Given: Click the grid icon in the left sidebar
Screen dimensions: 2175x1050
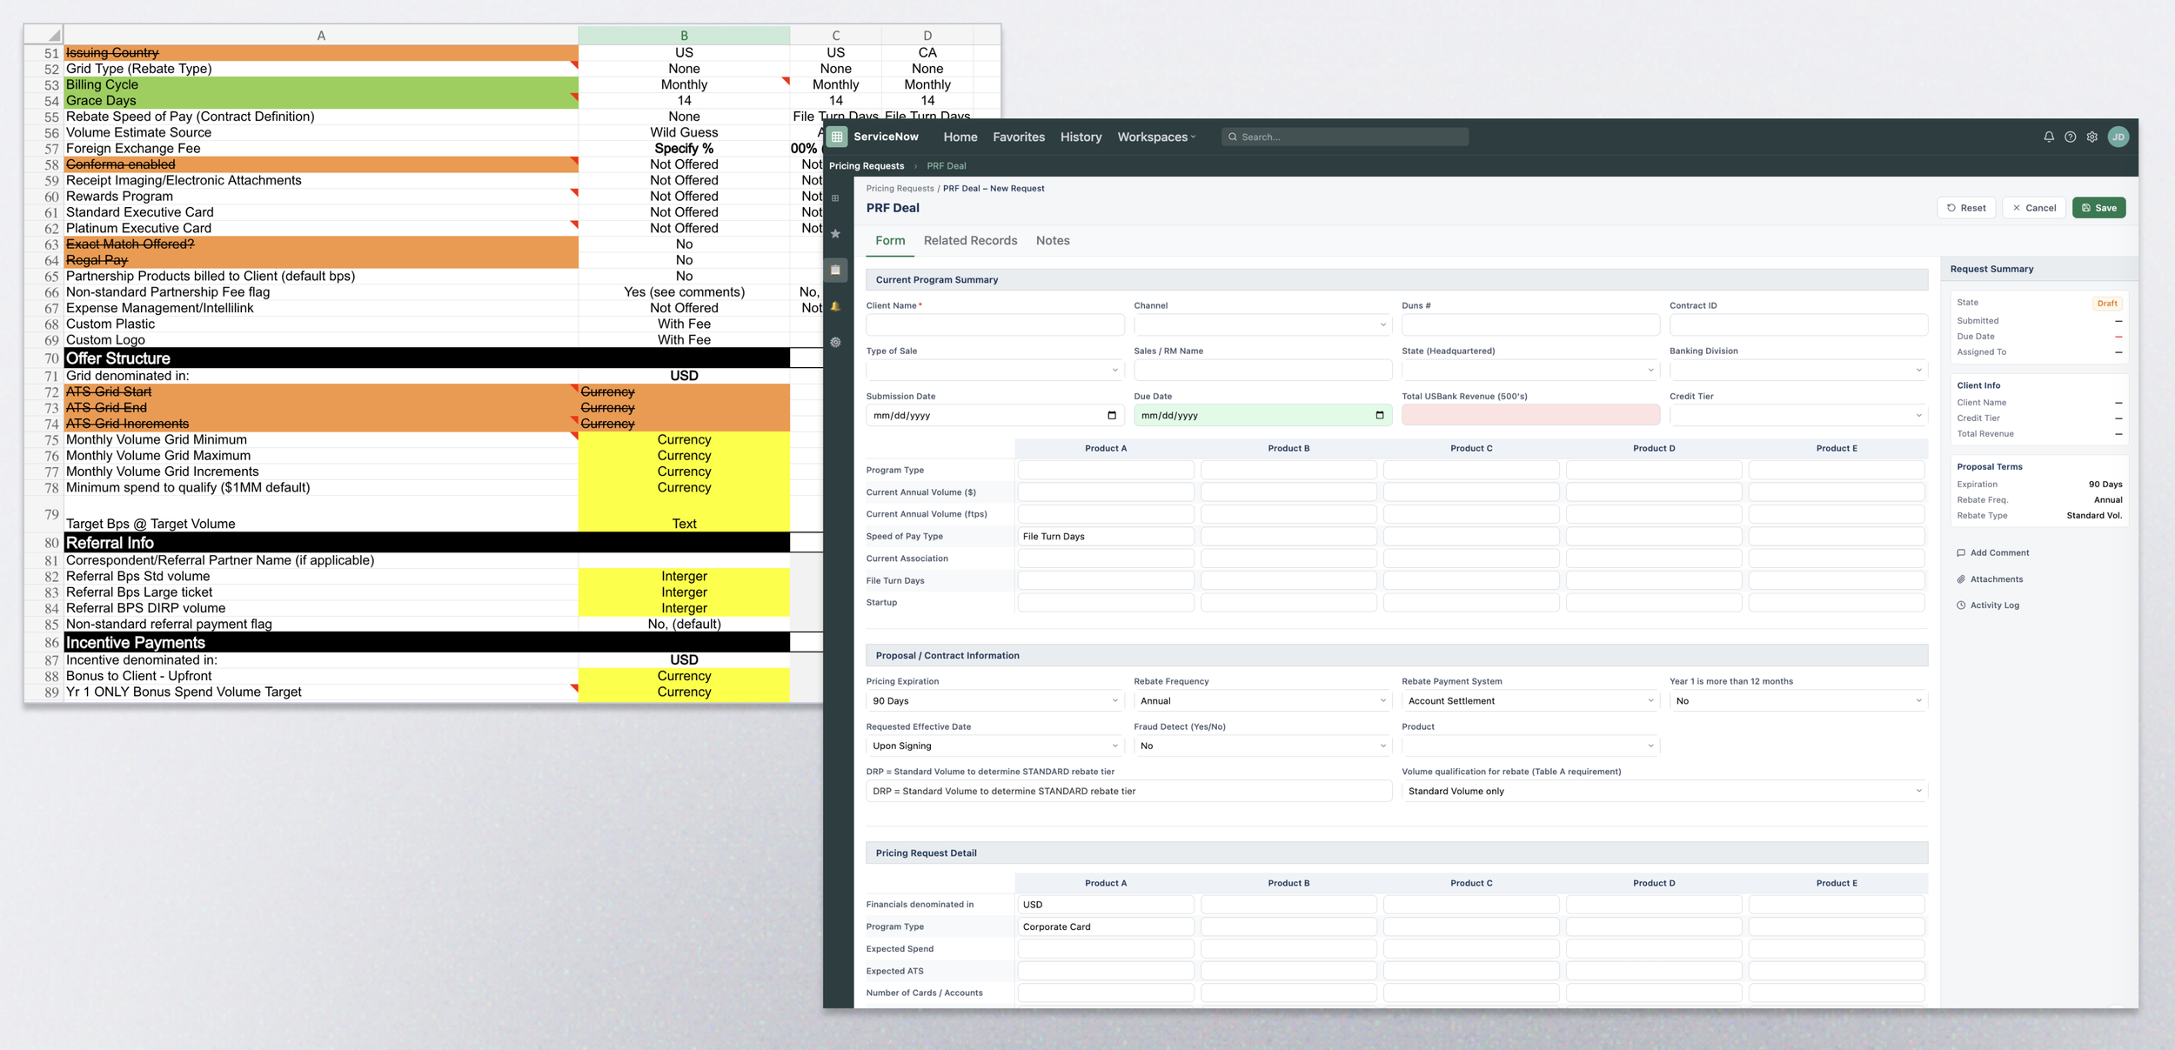Looking at the screenshot, I should [835, 198].
